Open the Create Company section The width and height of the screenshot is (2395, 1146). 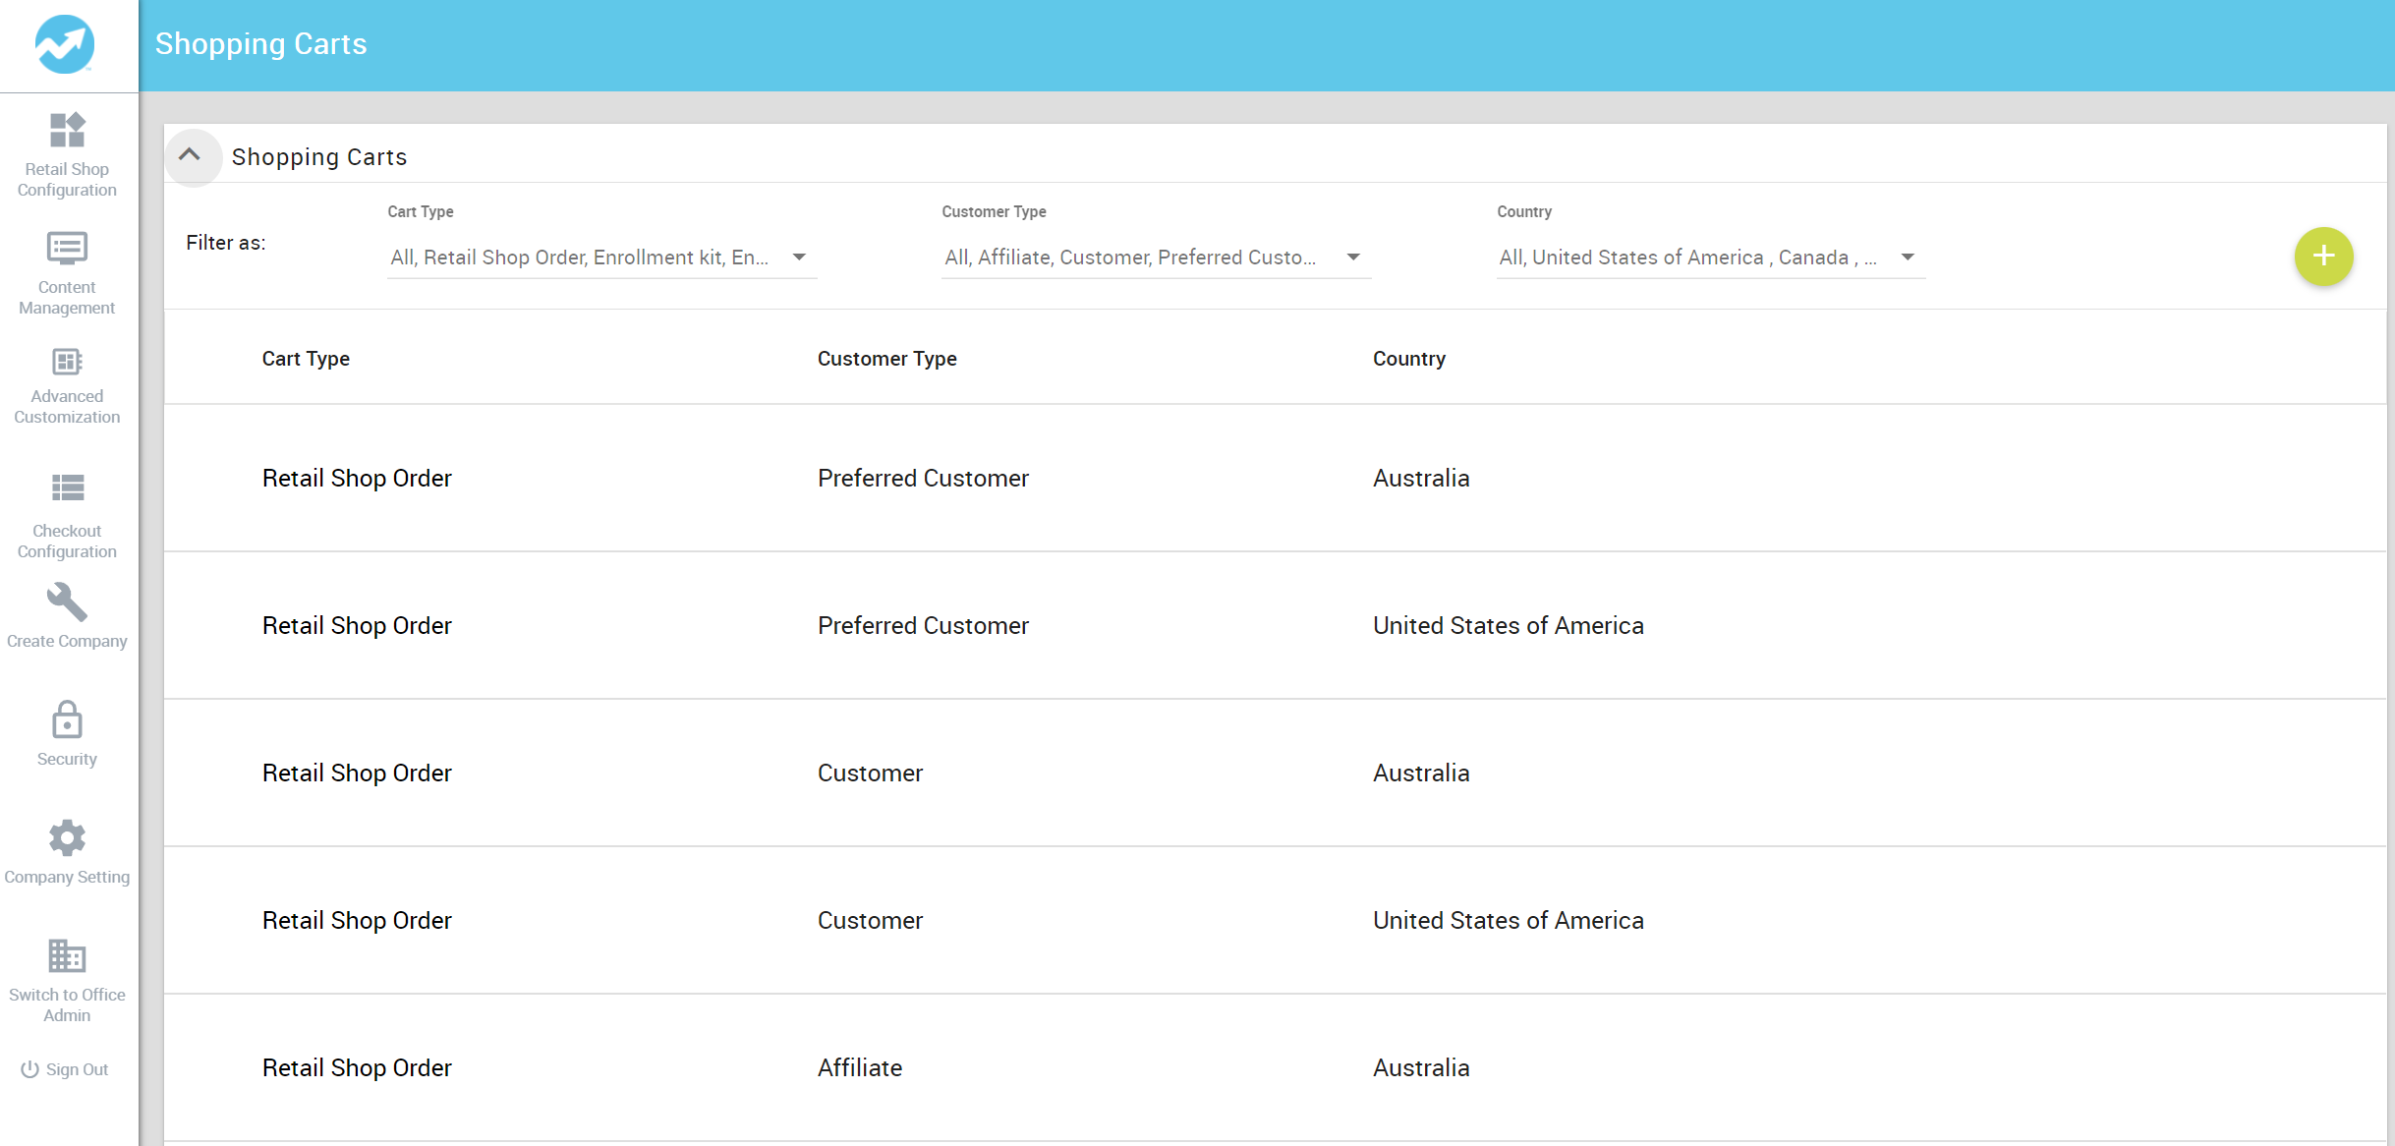point(66,616)
